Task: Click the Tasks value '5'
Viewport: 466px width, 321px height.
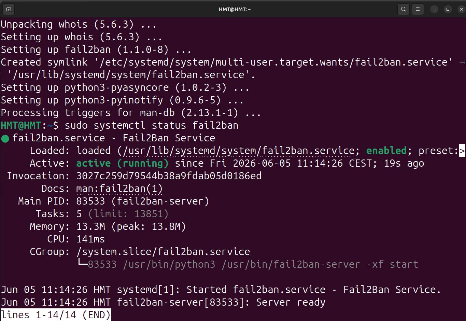Action: tap(79, 214)
